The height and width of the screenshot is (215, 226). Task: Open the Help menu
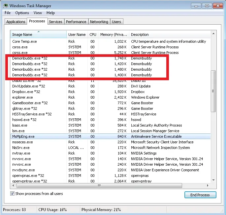pos(50,13)
